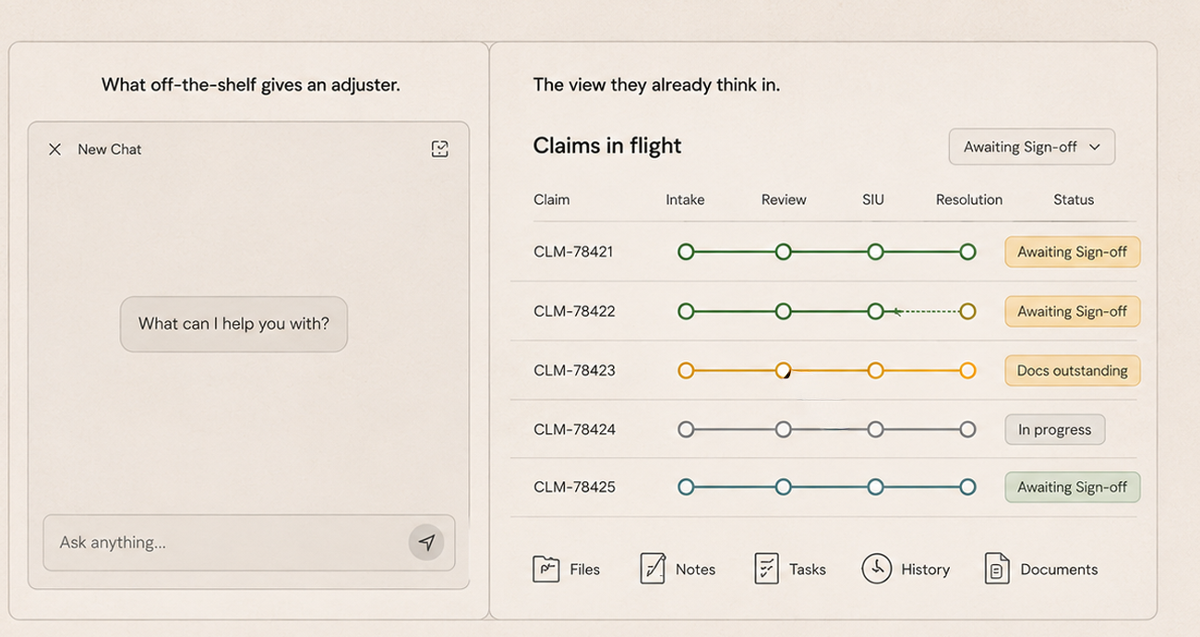Select the Intake node of CLM-78425

coord(686,487)
